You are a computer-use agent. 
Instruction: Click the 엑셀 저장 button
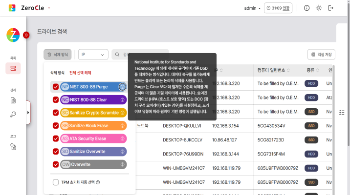[x=321, y=55]
